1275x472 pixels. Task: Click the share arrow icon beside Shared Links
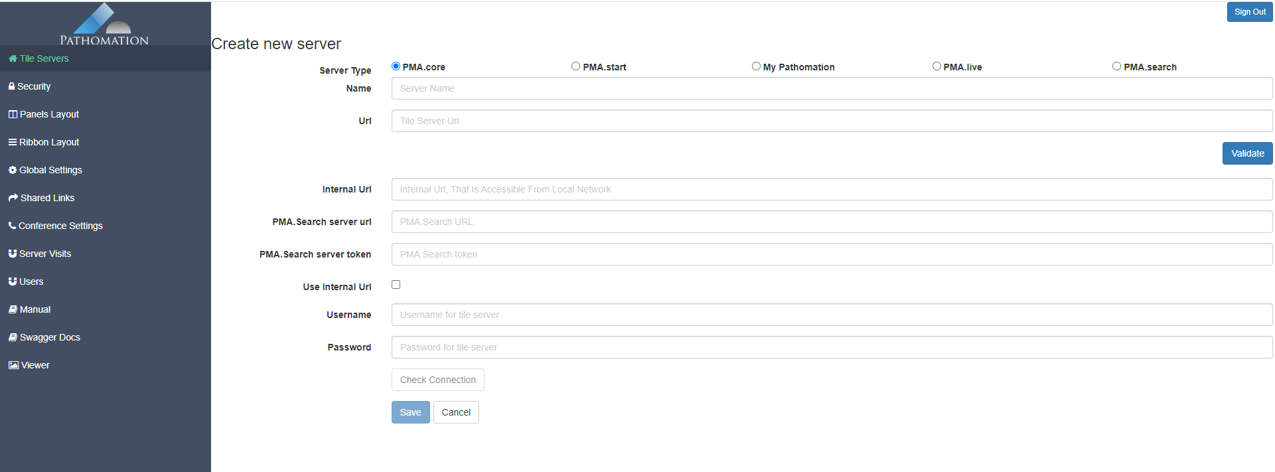(x=13, y=198)
